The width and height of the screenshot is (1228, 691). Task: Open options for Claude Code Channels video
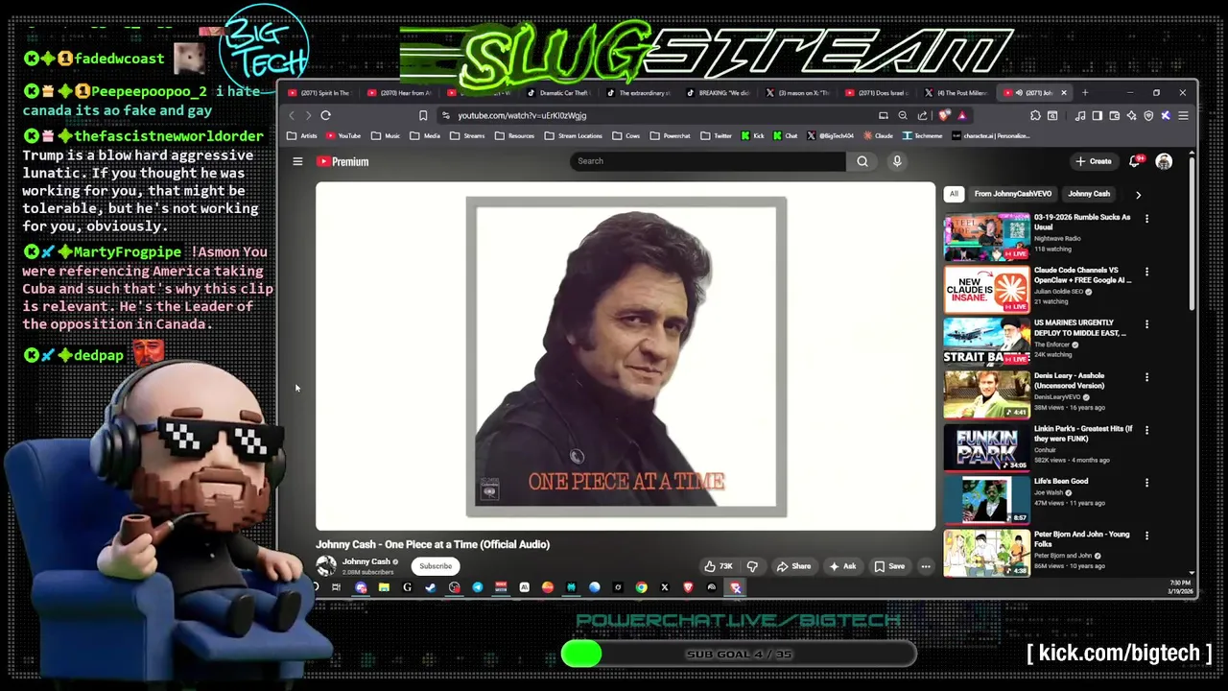(x=1146, y=272)
